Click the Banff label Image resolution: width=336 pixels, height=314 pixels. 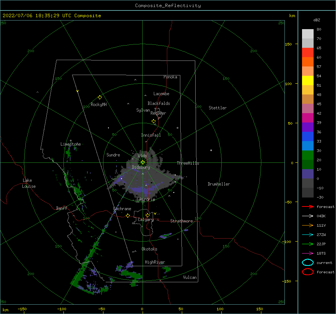tap(62, 208)
